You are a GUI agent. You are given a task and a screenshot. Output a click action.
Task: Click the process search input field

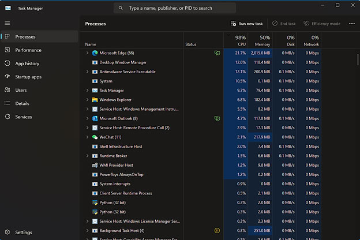[x=175, y=8]
